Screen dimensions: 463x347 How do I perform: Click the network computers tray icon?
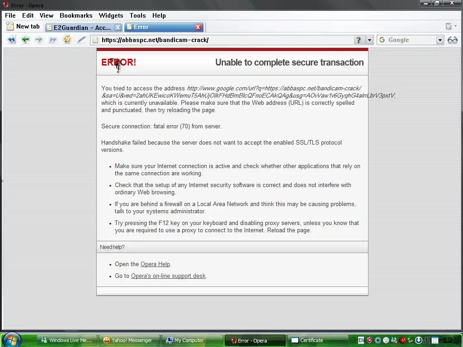tap(427, 340)
